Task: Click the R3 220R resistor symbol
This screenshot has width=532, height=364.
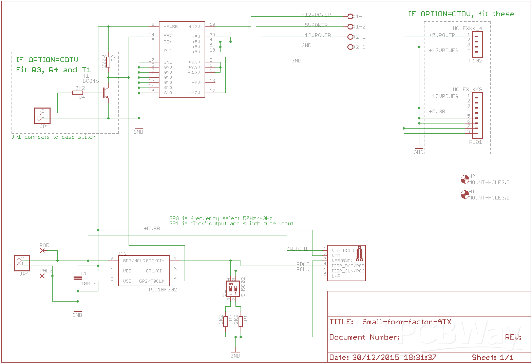Action: tap(108, 62)
